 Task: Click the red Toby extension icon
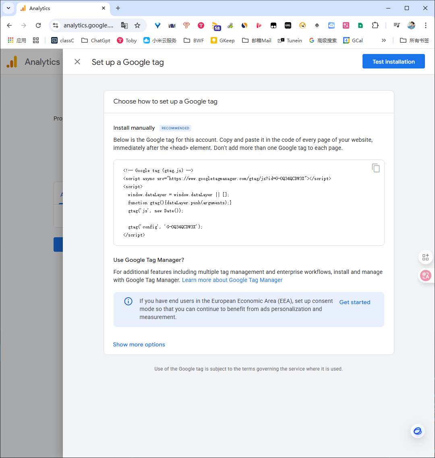[201, 25]
